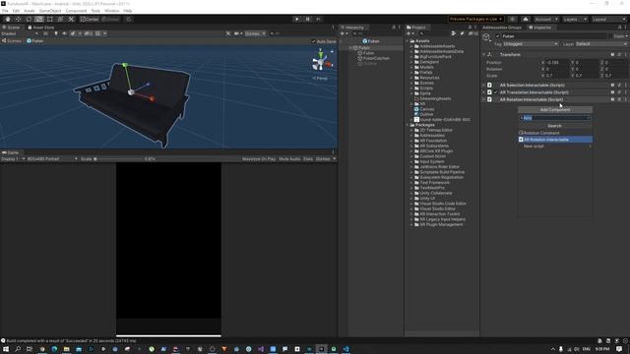630x354 pixels.
Task: Select FutonCuschen in the Hierarchy
Action: [376, 58]
